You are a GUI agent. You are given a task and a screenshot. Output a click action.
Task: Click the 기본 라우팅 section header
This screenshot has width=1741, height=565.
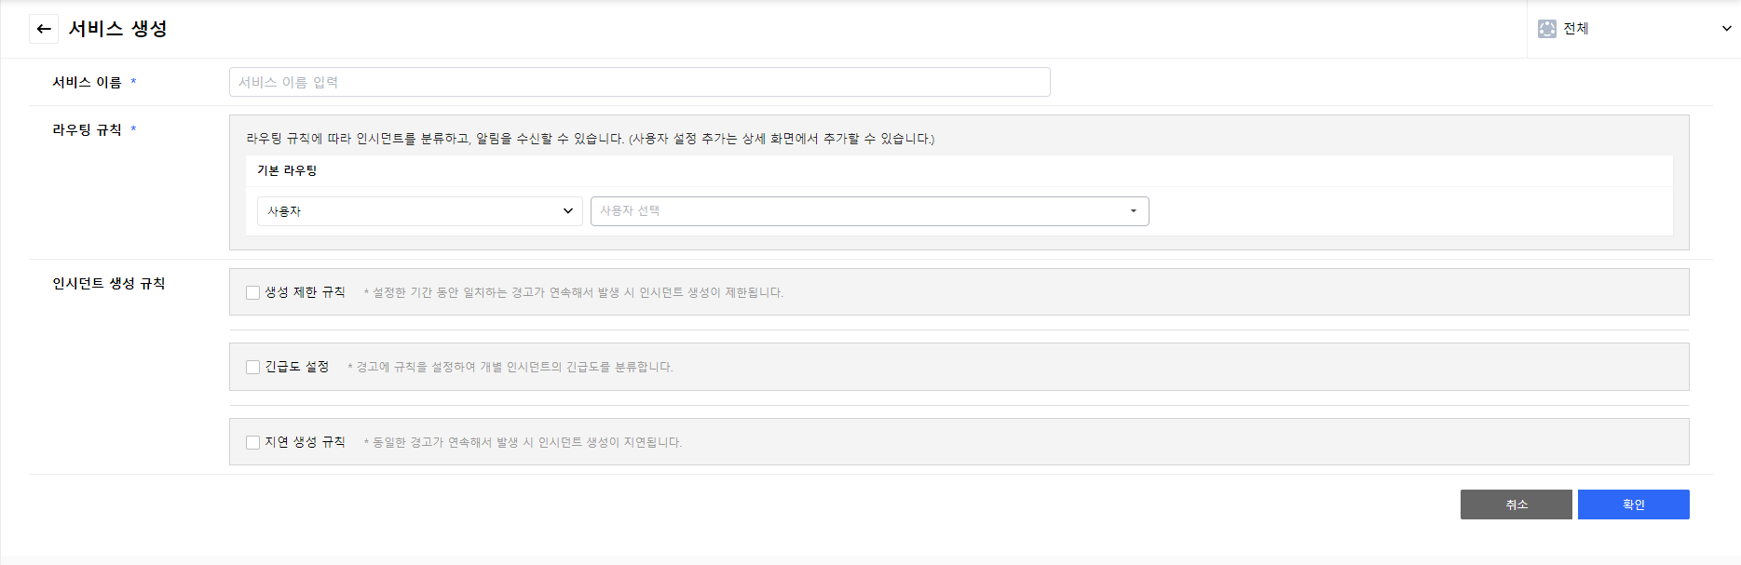coord(287,170)
